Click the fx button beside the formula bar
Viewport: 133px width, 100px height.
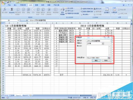(x=27, y=20)
